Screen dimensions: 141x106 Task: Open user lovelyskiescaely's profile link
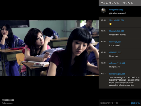pos(116,10)
